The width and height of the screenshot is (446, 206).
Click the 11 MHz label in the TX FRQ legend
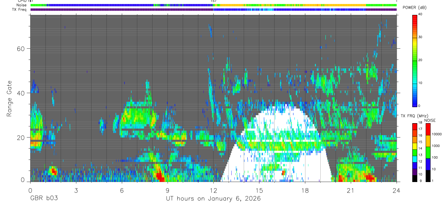(x=420, y=168)
